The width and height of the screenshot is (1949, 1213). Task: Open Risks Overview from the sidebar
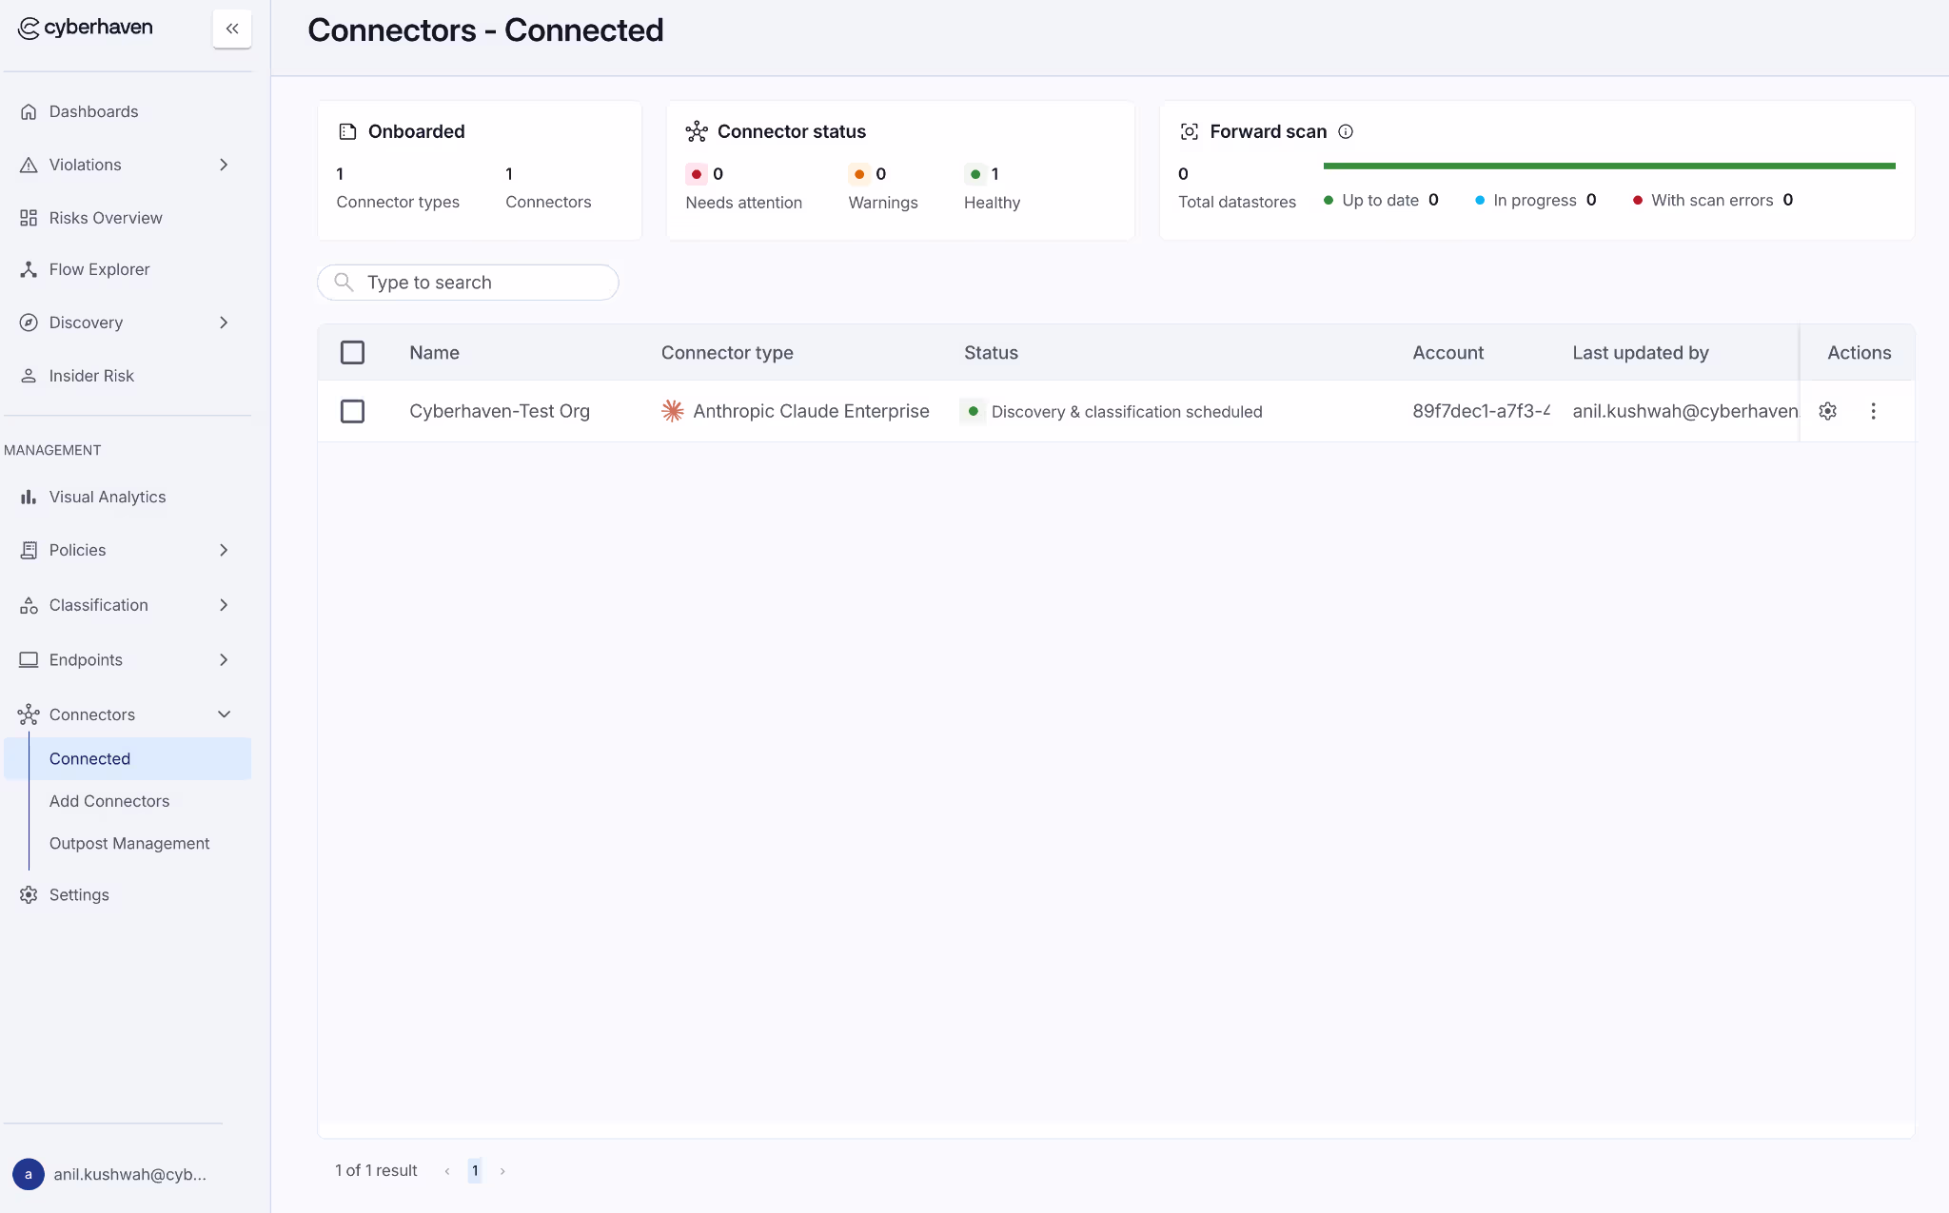coord(106,218)
